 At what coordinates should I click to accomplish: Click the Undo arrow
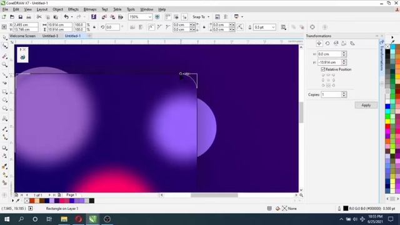pos(66,17)
